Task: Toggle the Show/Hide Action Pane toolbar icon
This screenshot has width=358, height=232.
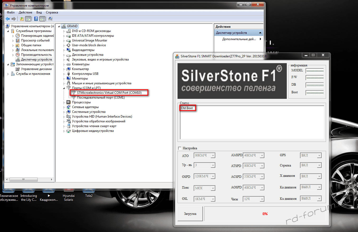Action: (42, 19)
